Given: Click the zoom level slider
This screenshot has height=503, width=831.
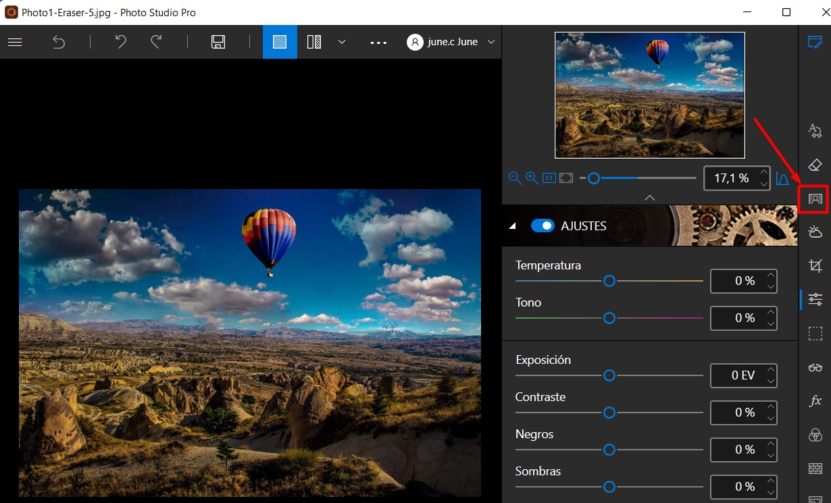Looking at the screenshot, I should [638, 178].
